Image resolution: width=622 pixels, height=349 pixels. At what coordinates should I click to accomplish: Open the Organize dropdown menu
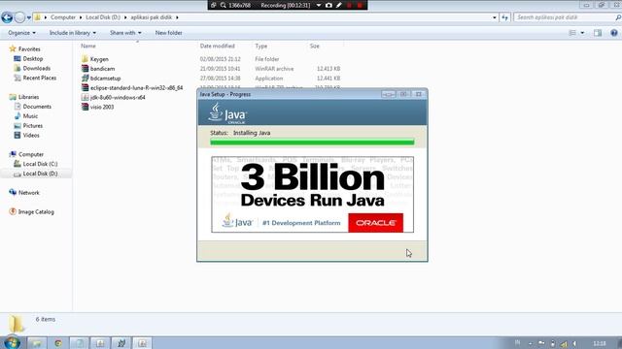click(x=21, y=33)
